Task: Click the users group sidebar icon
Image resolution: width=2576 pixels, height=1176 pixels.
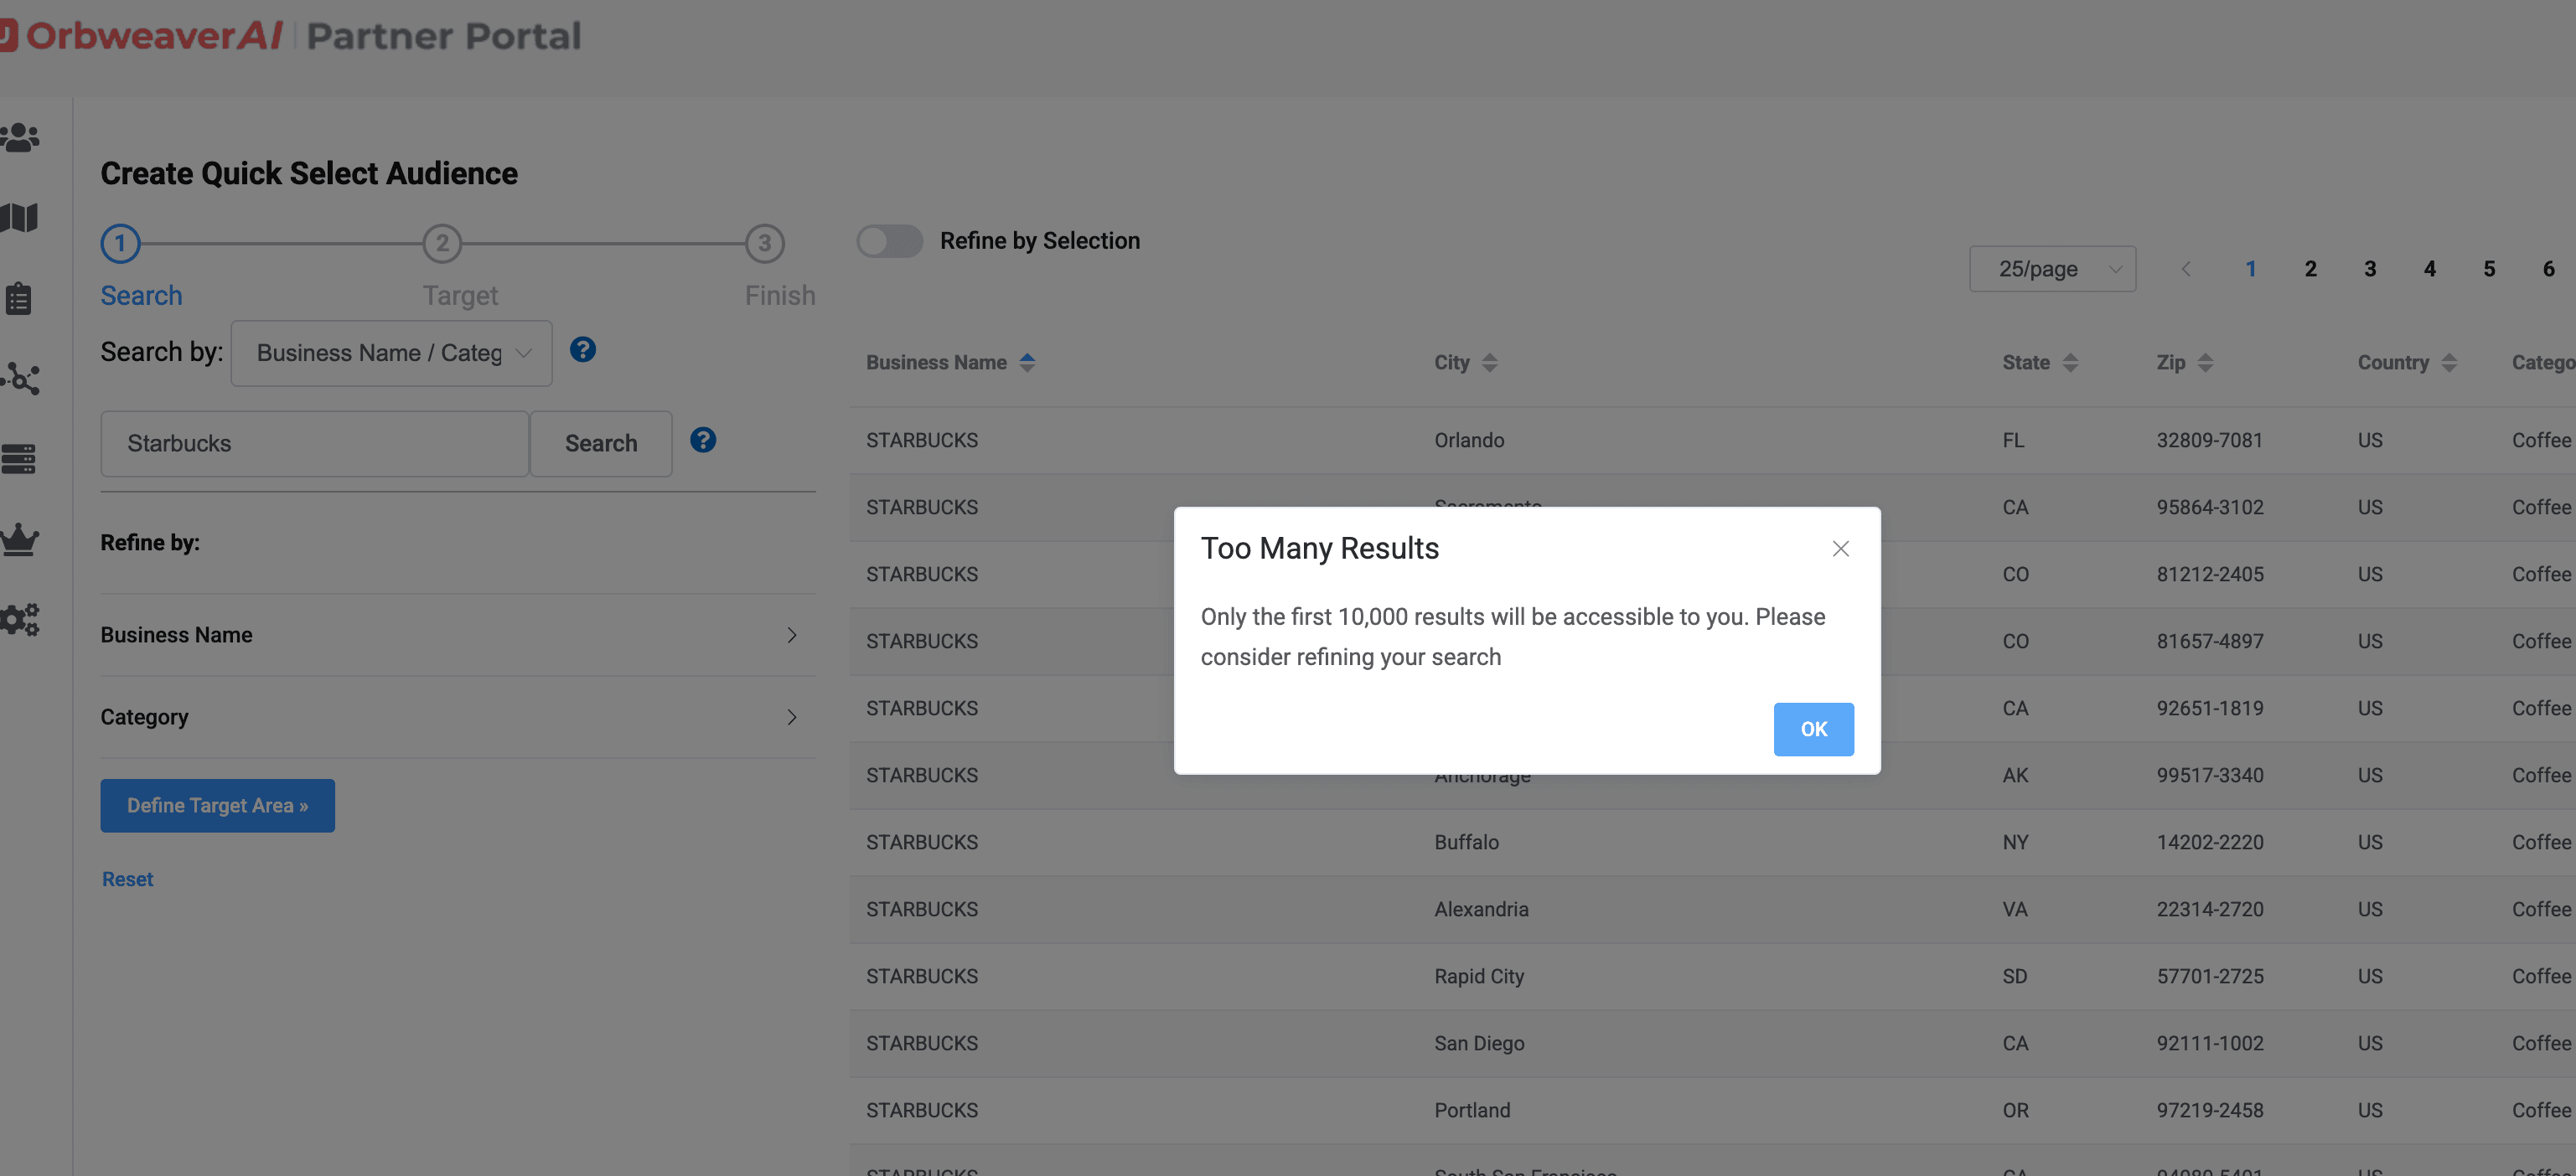Action: click(20, 137)
